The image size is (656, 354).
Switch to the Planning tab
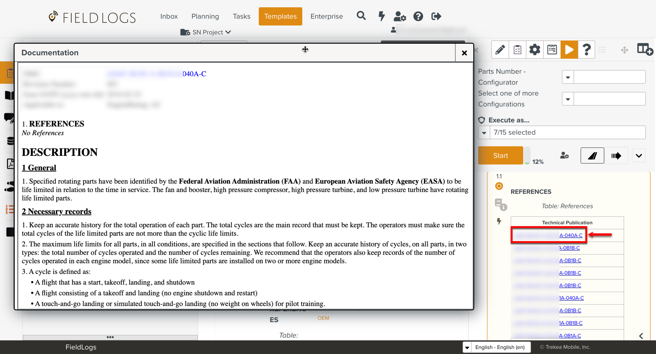pos(205,16)
